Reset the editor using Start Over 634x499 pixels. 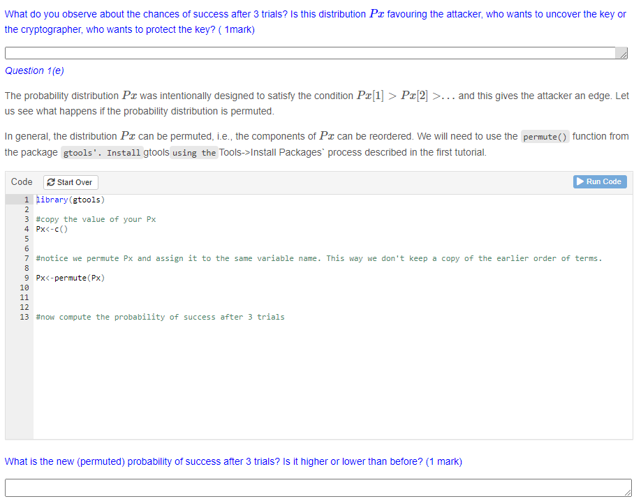[70, 182]
